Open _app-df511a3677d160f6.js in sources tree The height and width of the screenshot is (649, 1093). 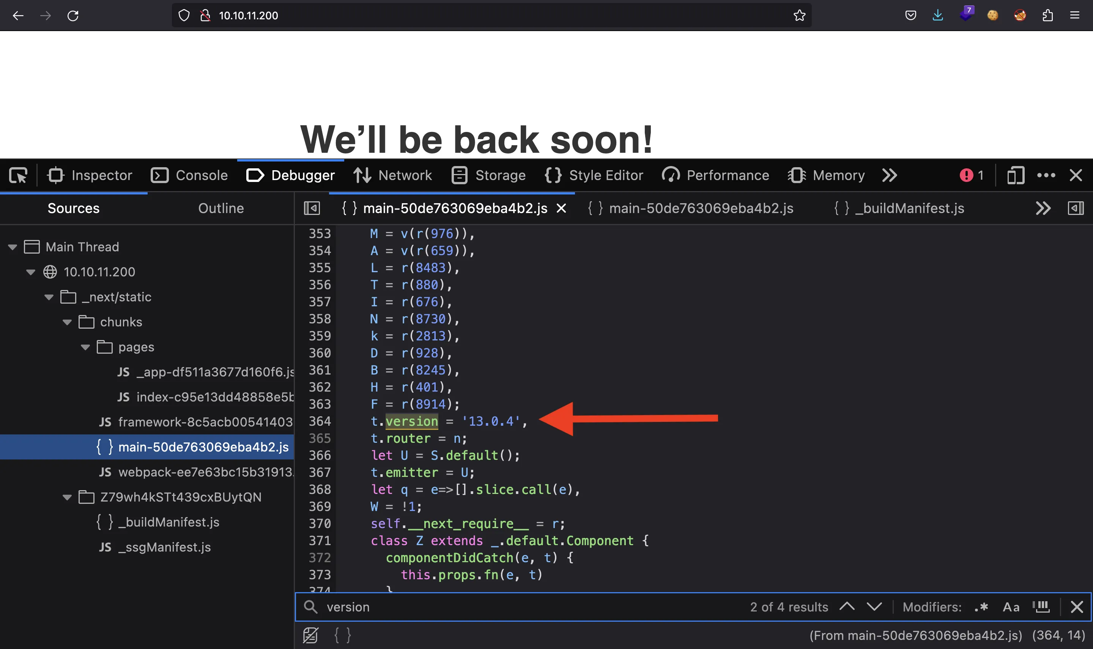coord(206,372)
